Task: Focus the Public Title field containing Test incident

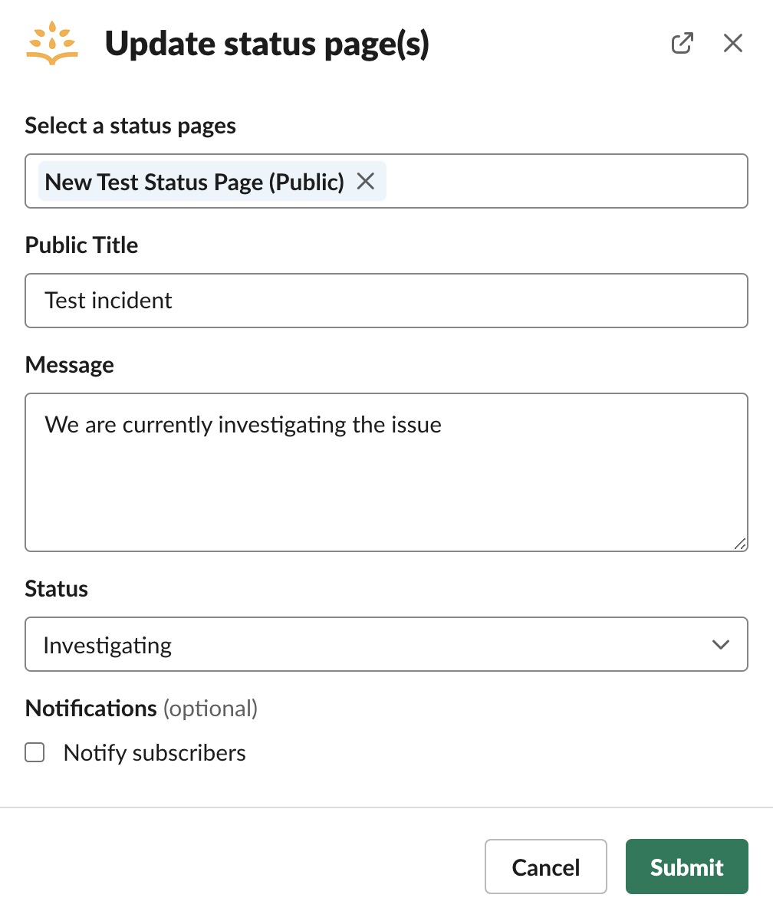Action: (x=386, y=301)
